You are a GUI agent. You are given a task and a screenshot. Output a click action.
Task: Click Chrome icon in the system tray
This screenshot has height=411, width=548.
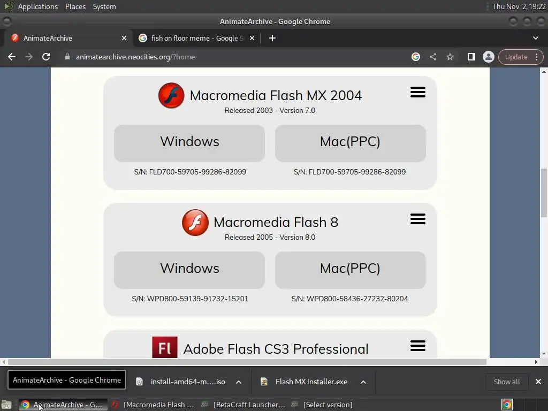point(507,405)
